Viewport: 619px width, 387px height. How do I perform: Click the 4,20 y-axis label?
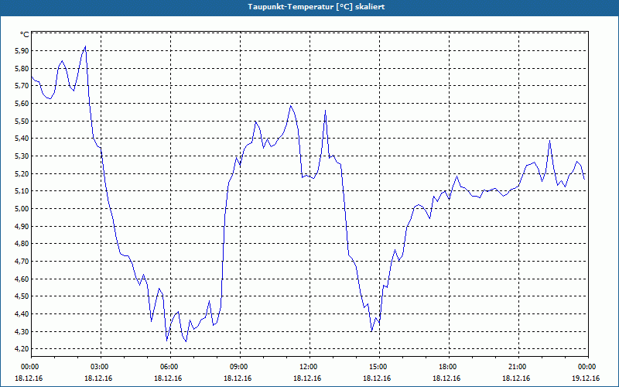pyautogui.click(x=22, y=349)
